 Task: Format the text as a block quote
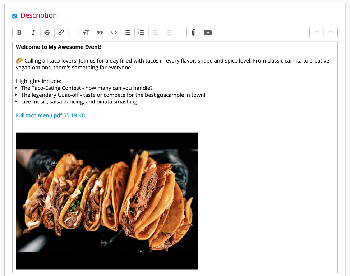tap(100, 32)
